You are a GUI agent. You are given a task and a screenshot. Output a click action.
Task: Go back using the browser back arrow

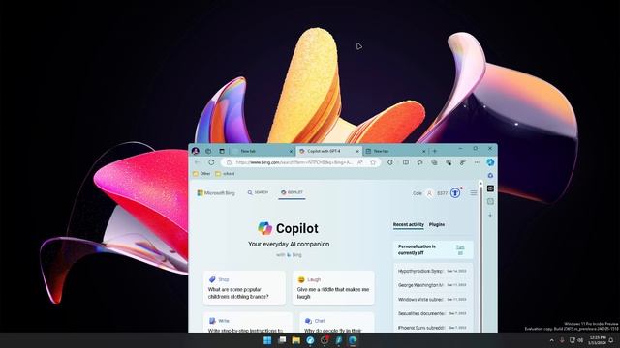point(197,162)
